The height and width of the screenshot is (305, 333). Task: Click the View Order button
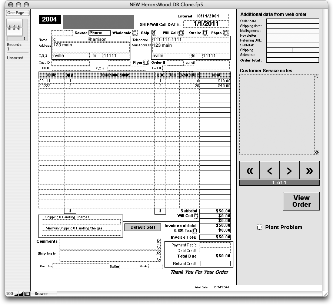(301, 201)
